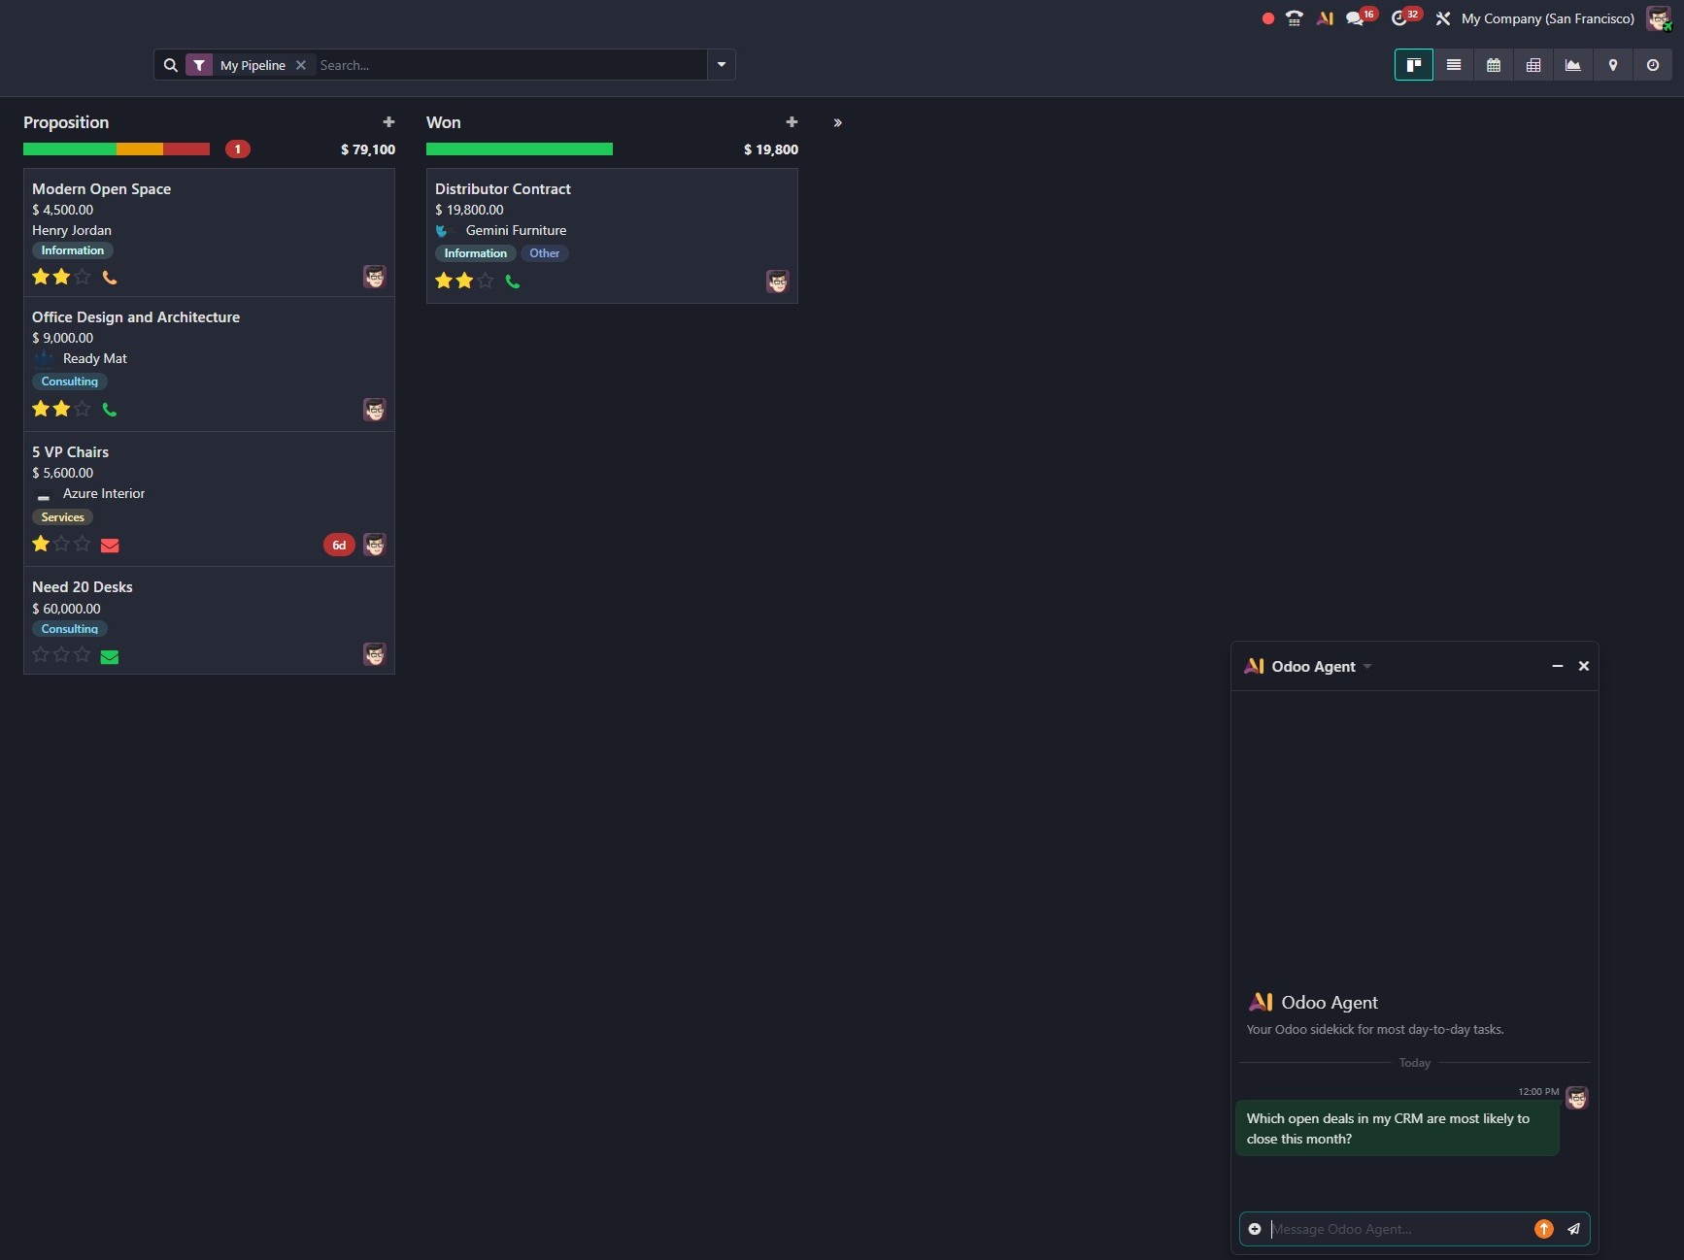Switch to Calendar view
This screenshot has height=1260, width=1684.
[x=1494, y=65]
